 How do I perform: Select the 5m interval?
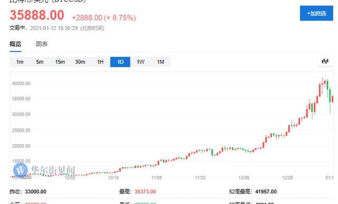(x=40, y=62)
